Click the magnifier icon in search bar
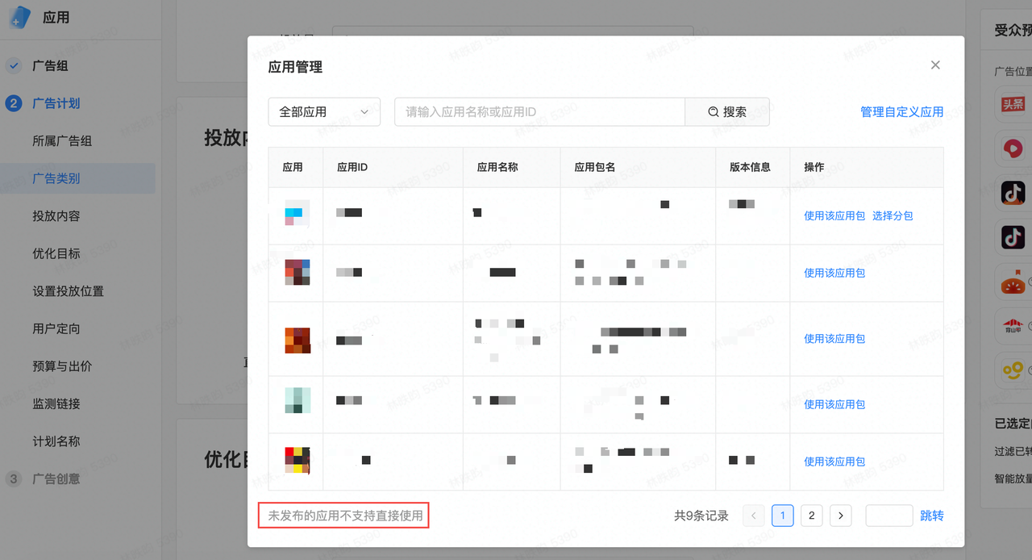 [x=713, y=111]
